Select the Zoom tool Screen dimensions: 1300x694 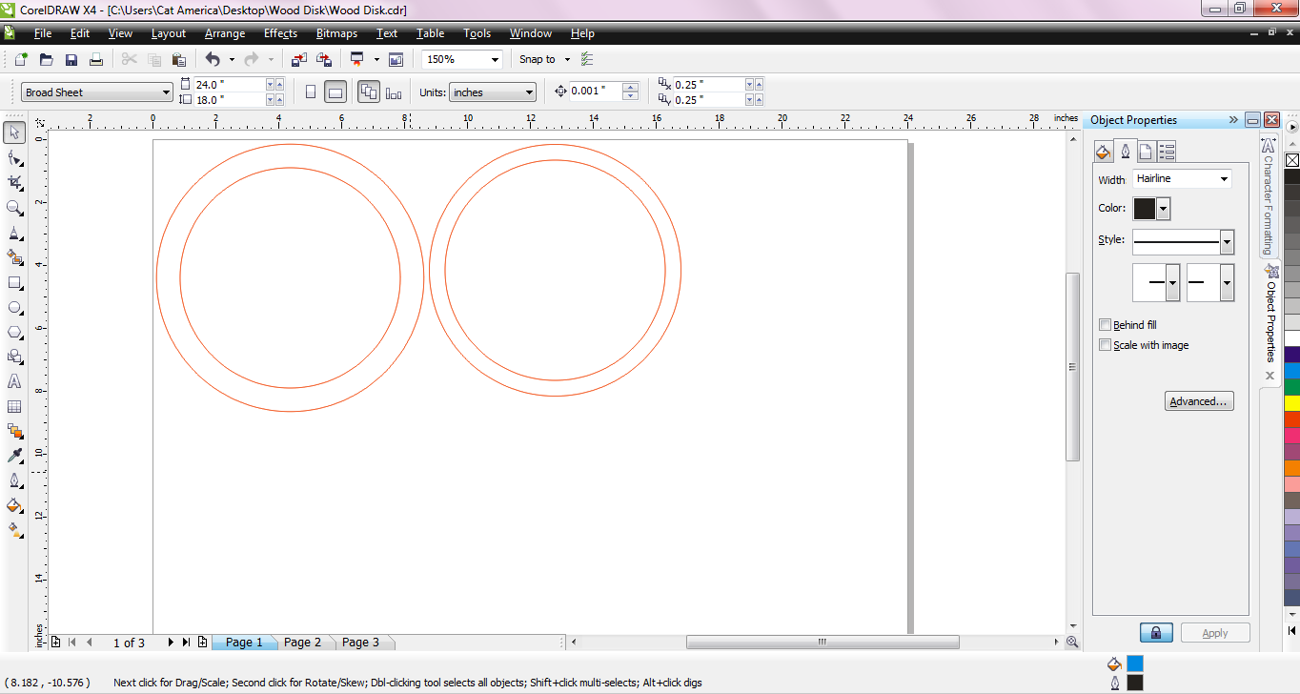click(13, 208)
